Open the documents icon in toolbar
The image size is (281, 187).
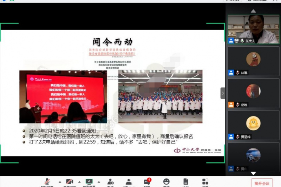click(x=186, y=182)
